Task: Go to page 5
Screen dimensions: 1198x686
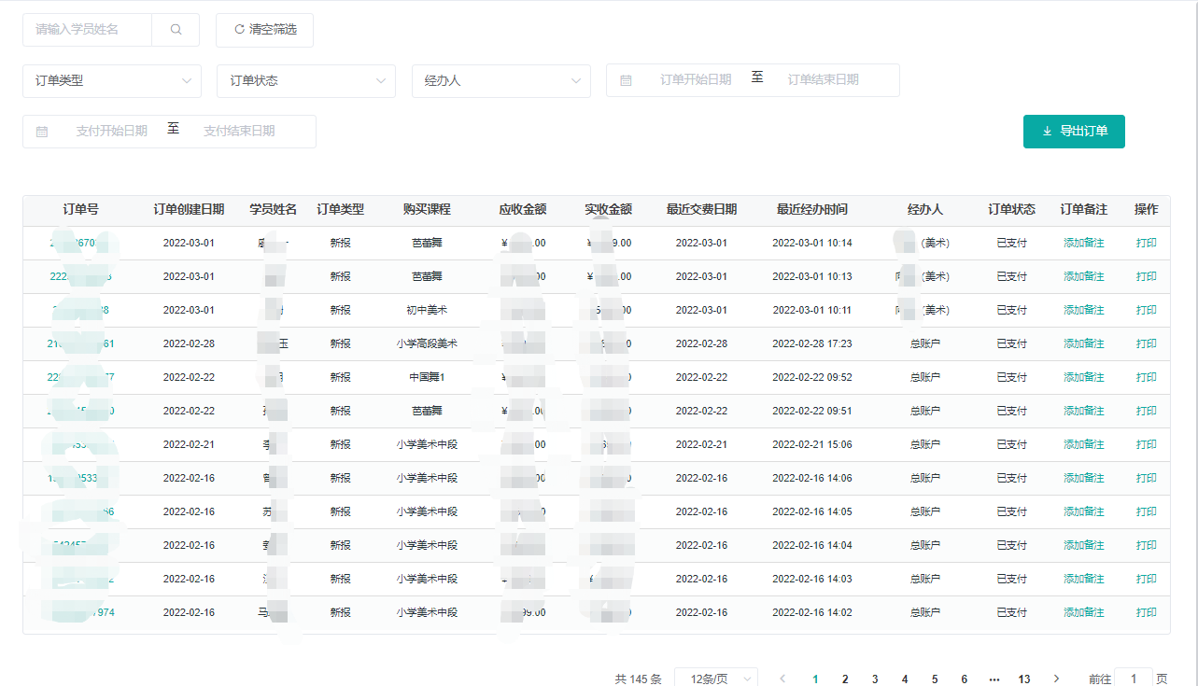Action: [x=935, y=679]
